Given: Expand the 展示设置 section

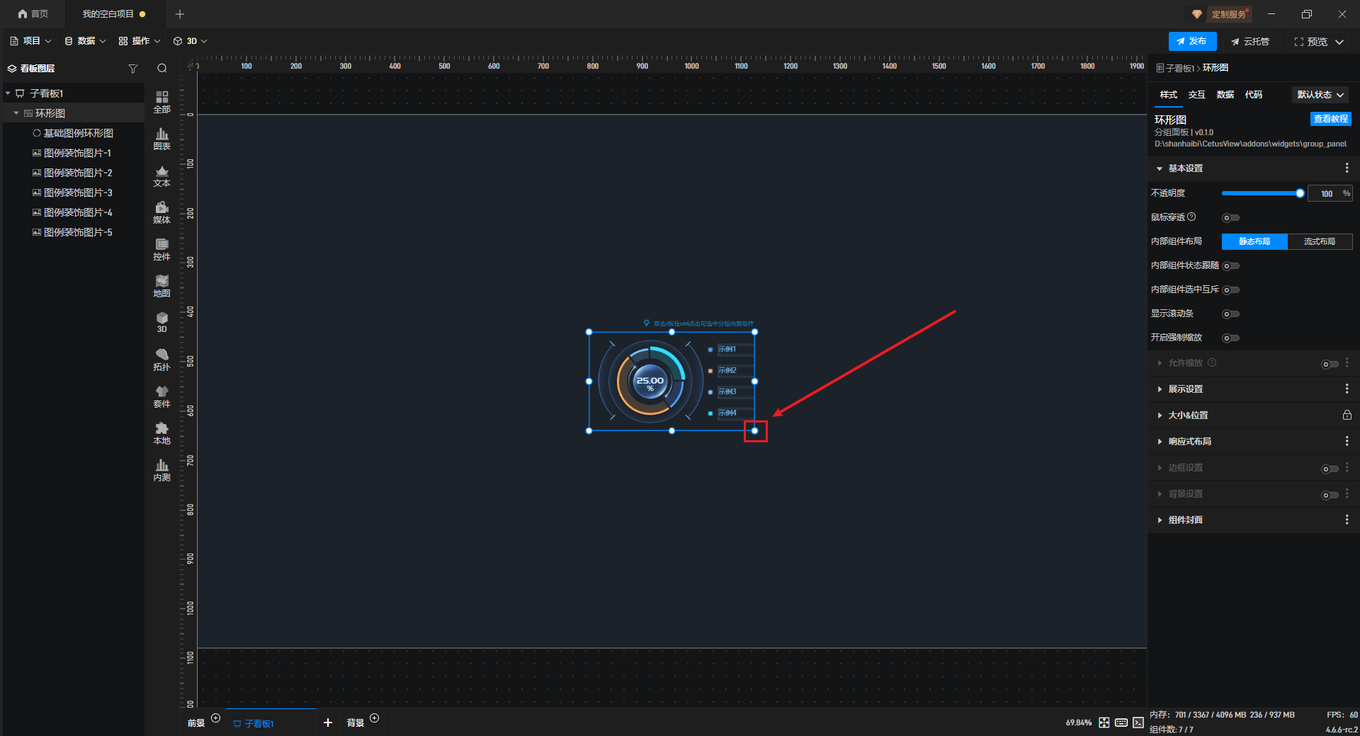Looking at the screenshot, I should point(1160,389).
